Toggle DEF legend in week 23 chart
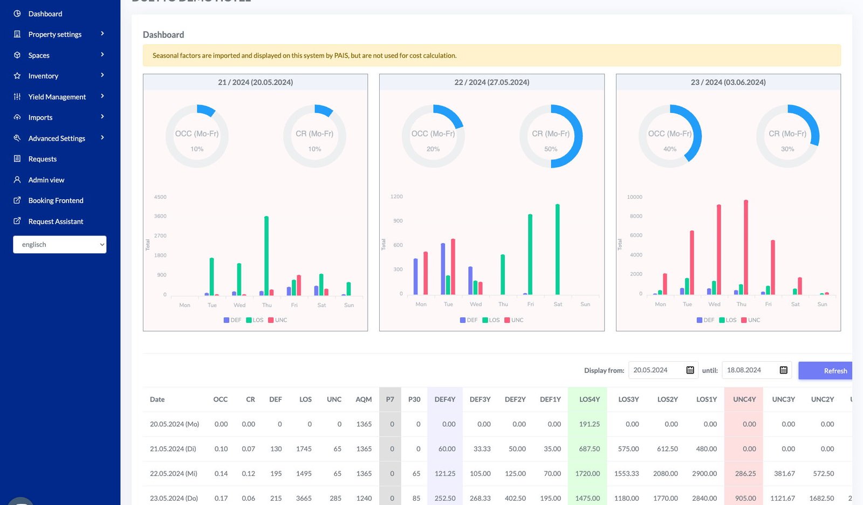863x505 pixels. (x=706, y=320)
